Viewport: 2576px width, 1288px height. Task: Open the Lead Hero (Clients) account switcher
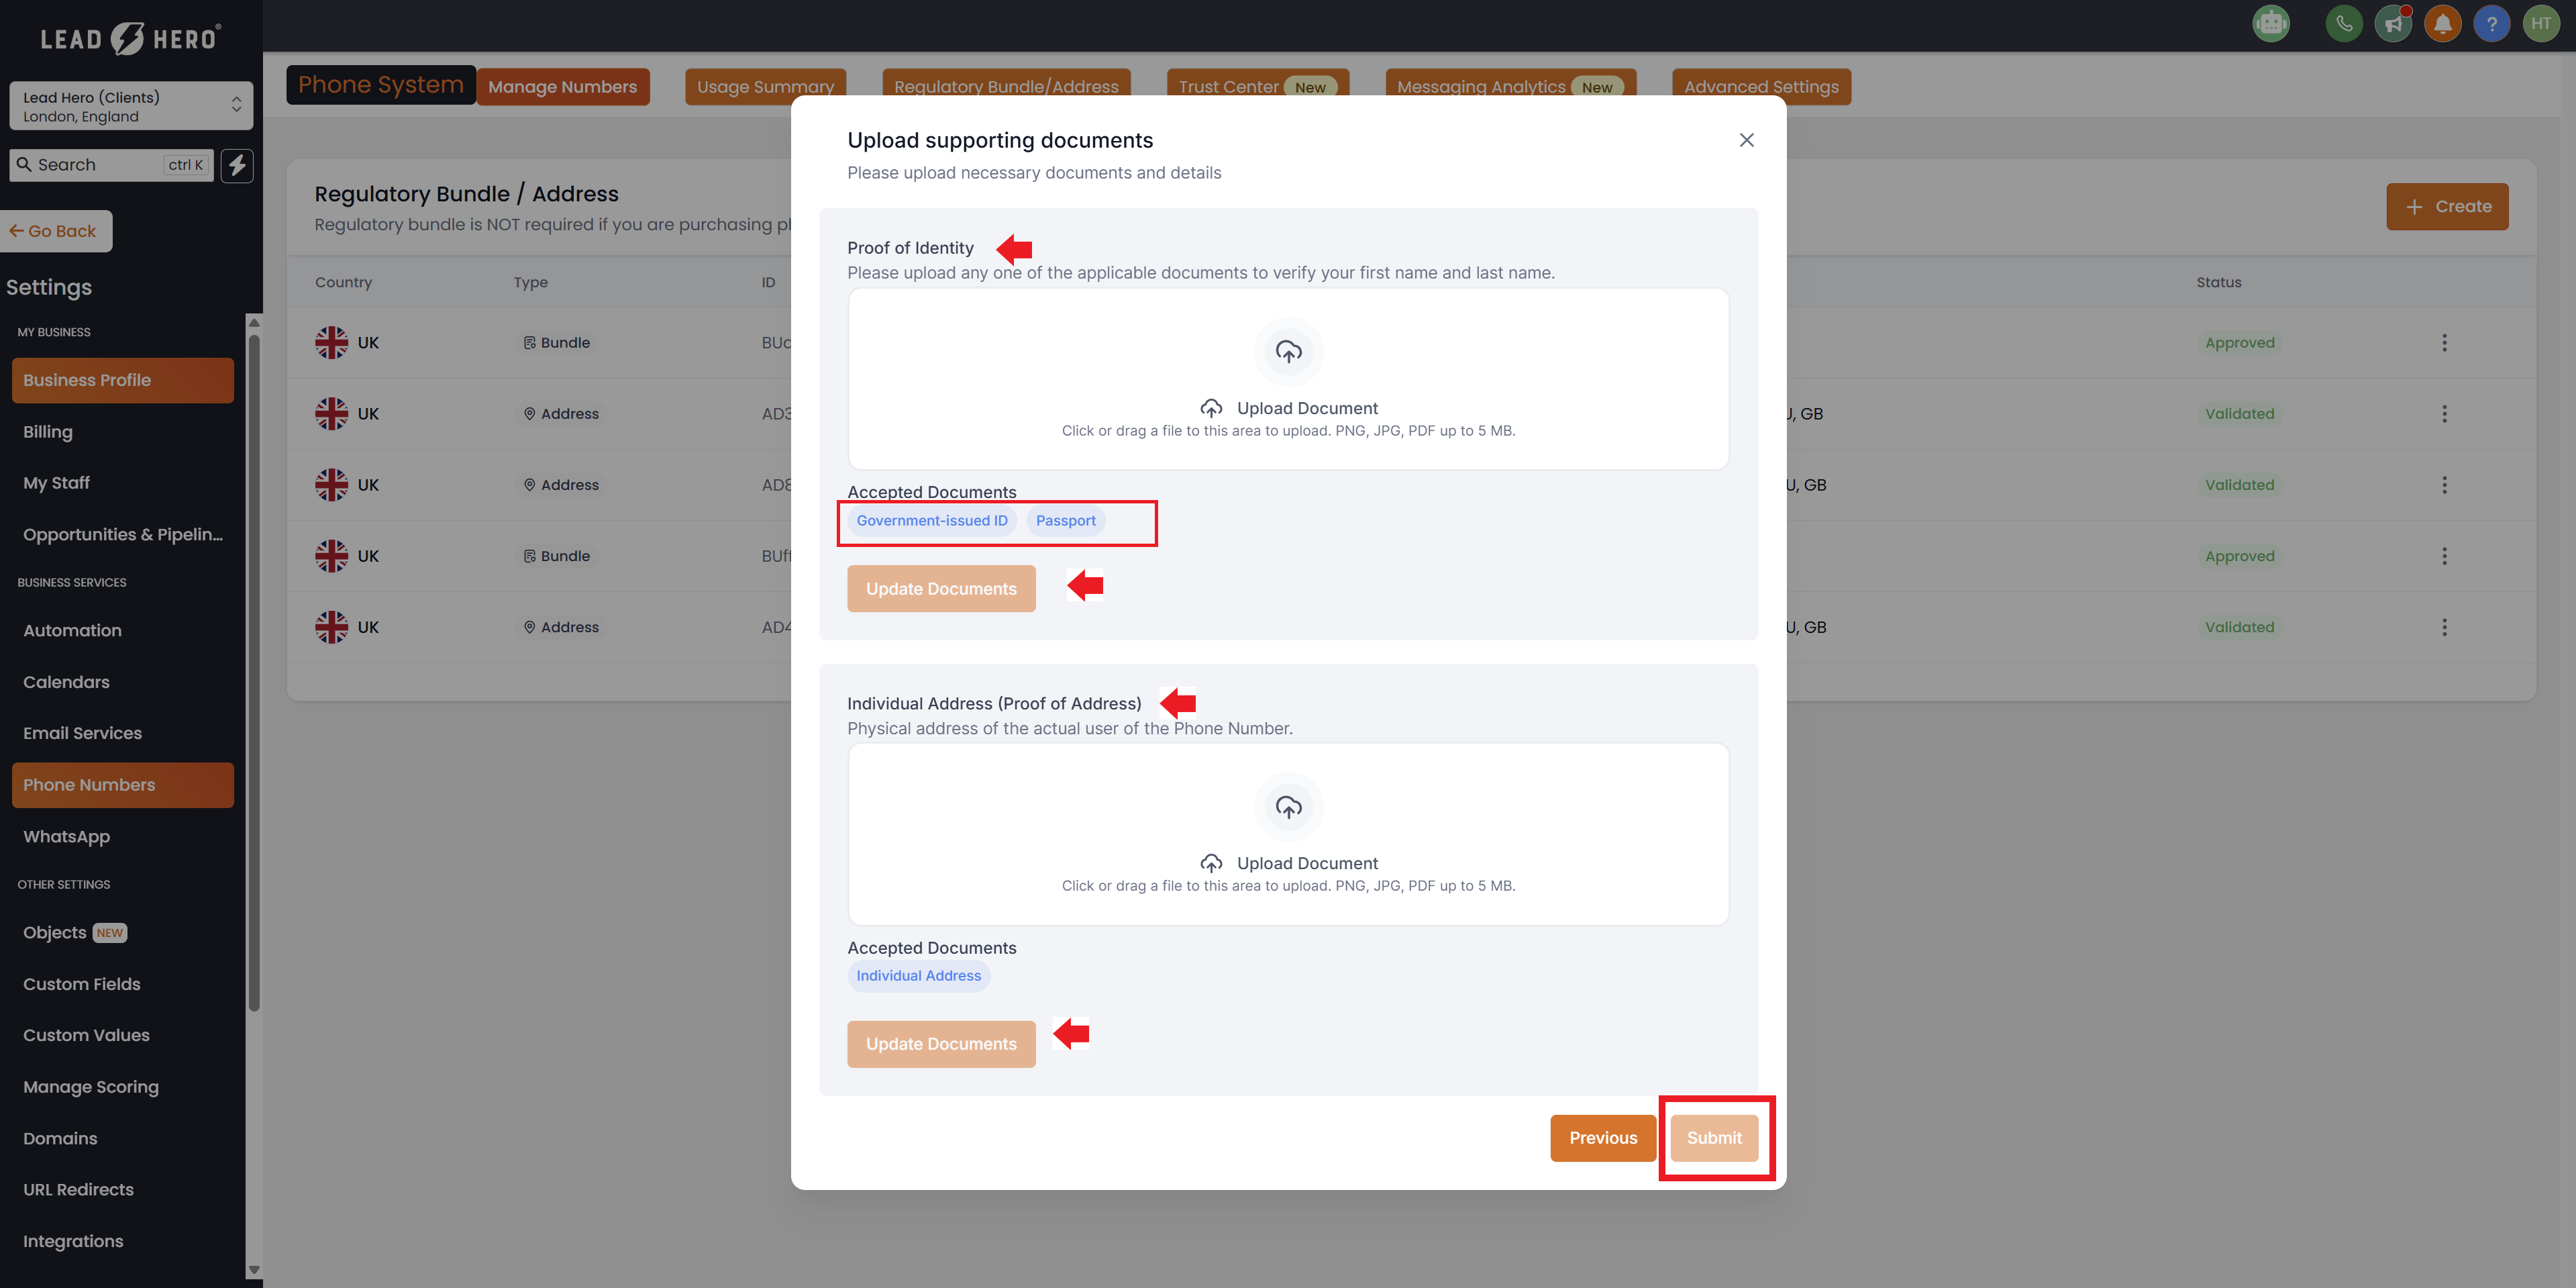[130, 106]
